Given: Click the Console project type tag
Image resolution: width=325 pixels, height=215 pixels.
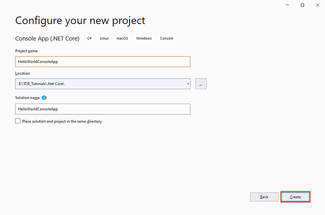Looking at the screenshot, I should point(166,38).
